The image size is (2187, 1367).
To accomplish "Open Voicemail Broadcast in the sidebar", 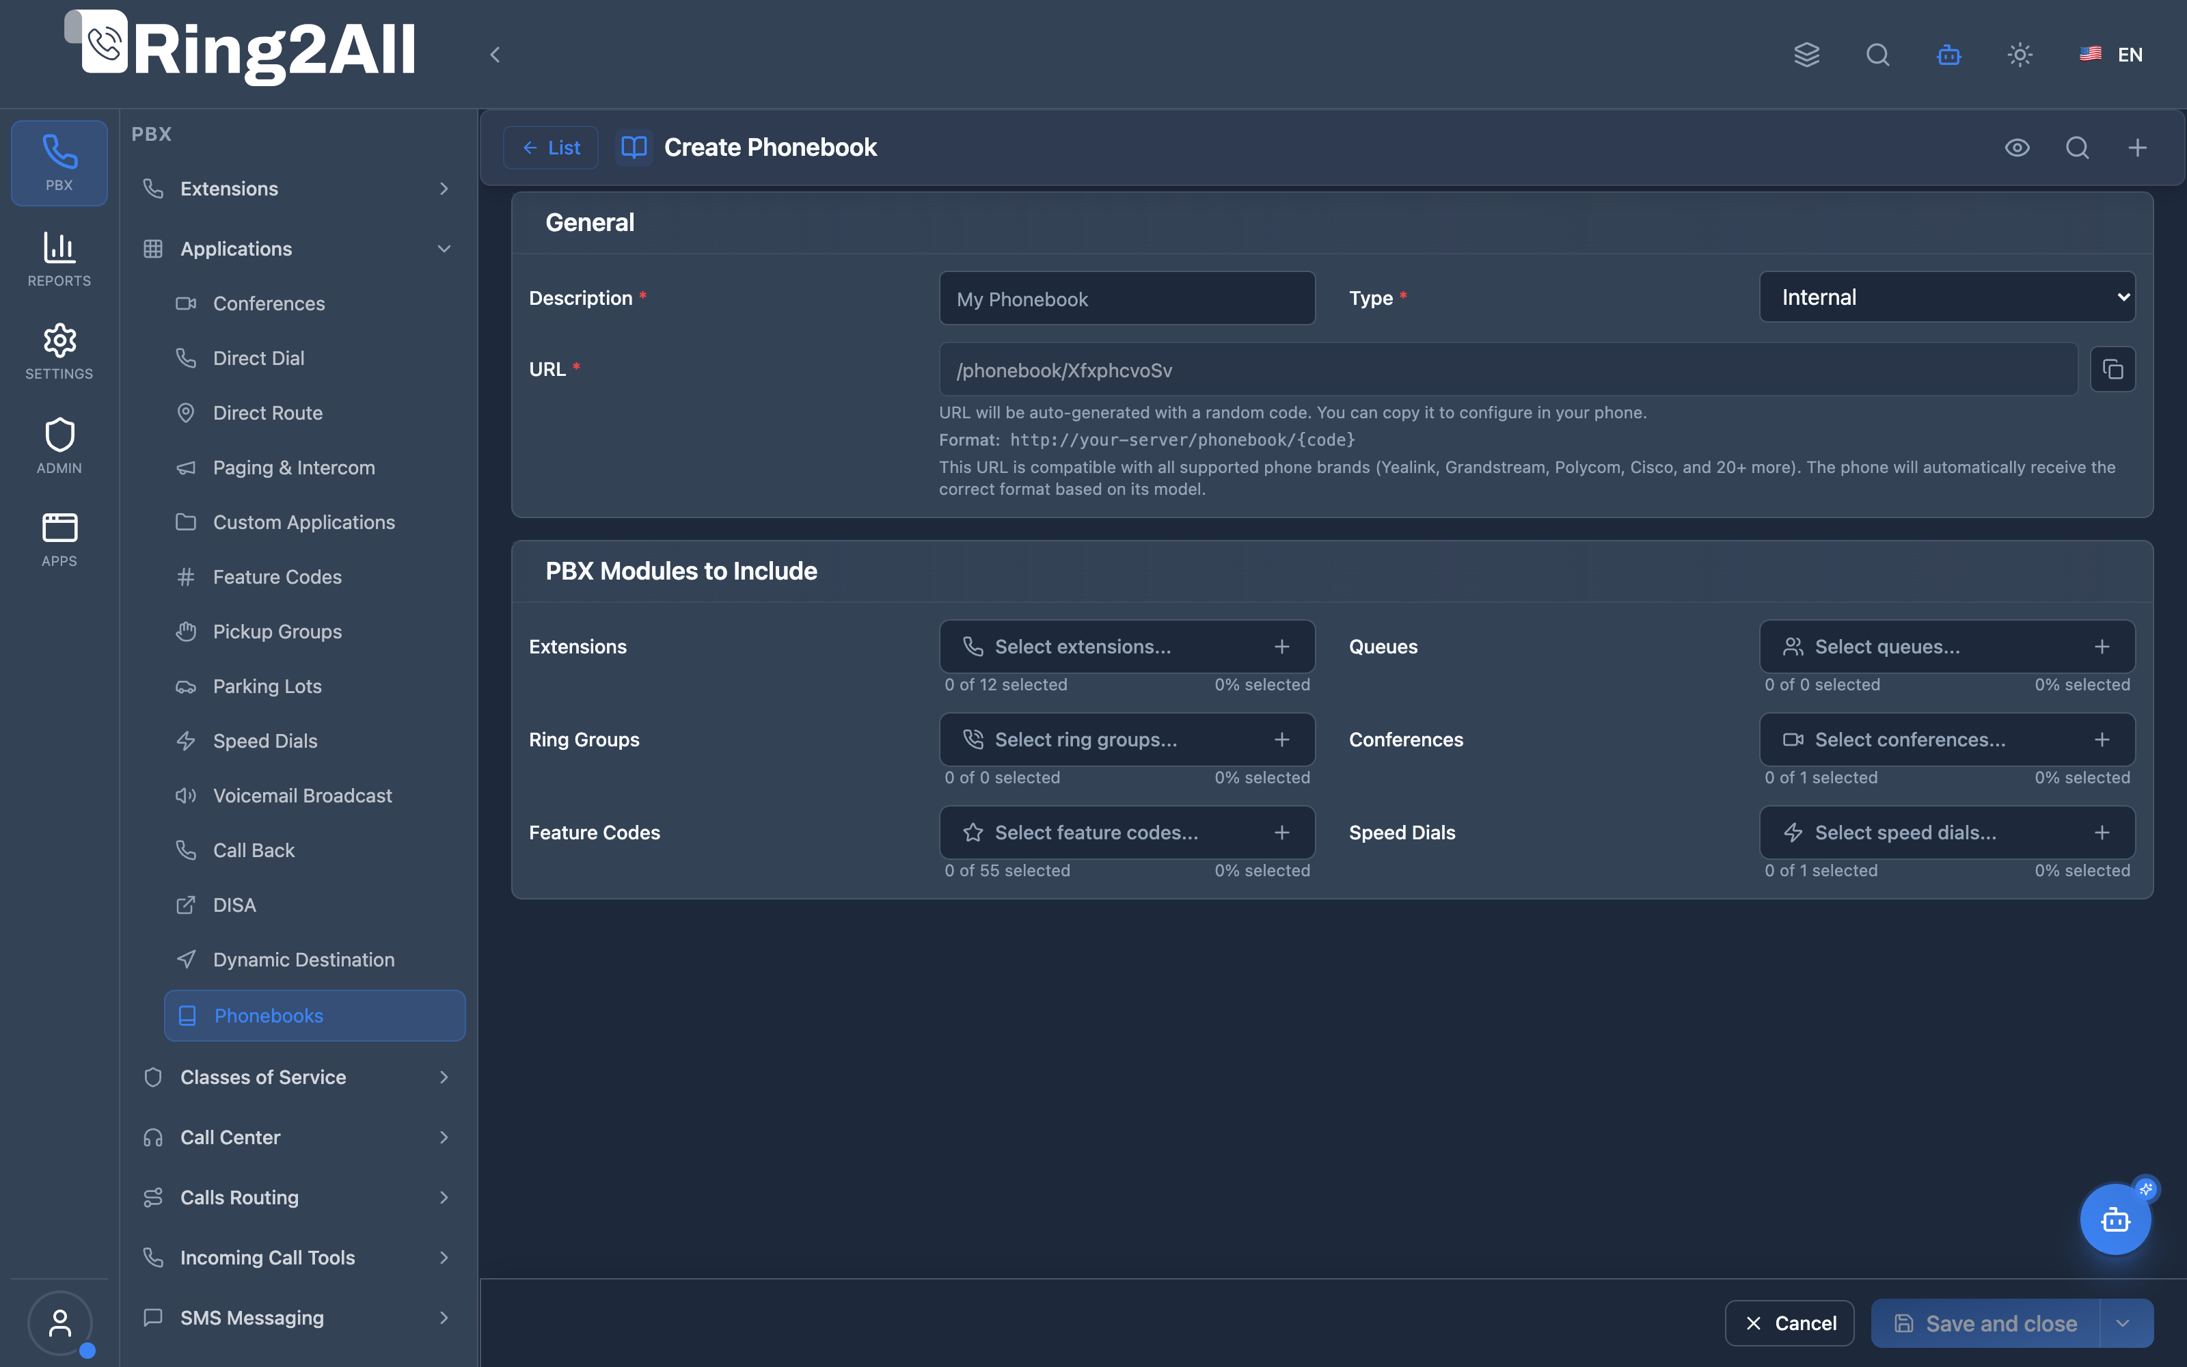I will pyautogui.click(x=315, y=796).
